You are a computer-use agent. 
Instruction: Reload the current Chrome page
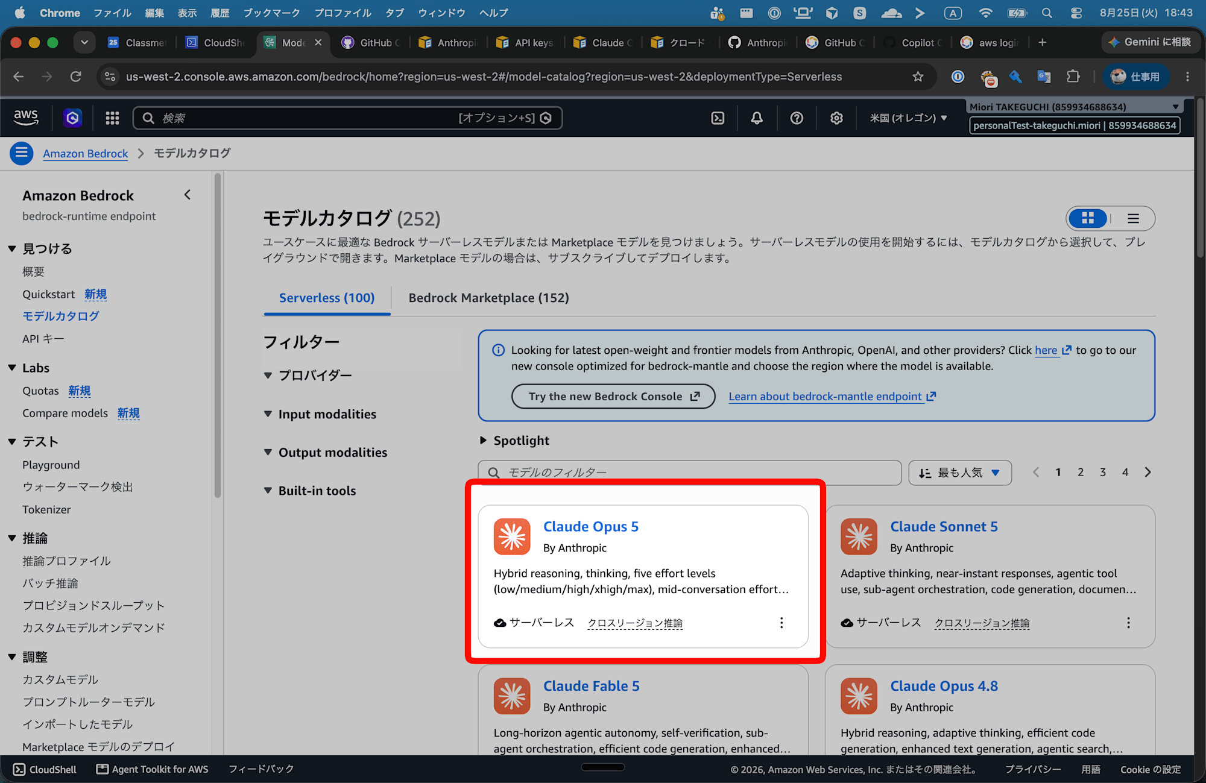point(75,77)
